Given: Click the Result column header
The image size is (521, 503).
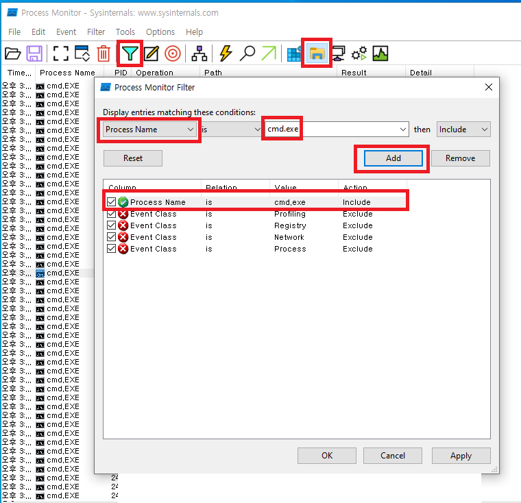Looking at the screenshot, I should (x=371, y=73).
